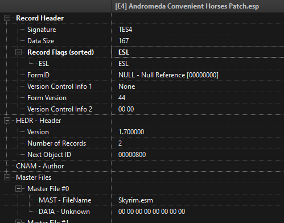Image resolution: width=284 pixels, height=223 pixels.
Task: Collapse the HEDR - Header node
Action: pos(7,121)
